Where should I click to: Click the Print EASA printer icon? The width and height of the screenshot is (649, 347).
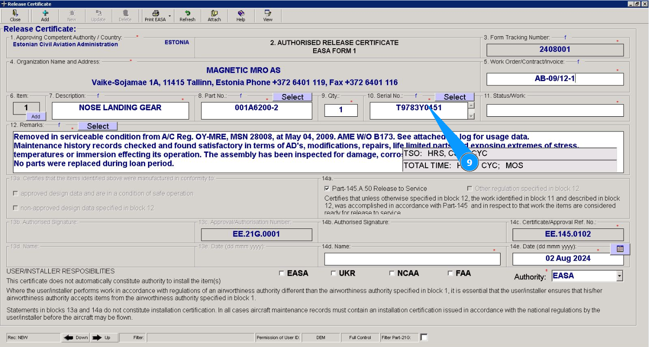coord(155,13)
